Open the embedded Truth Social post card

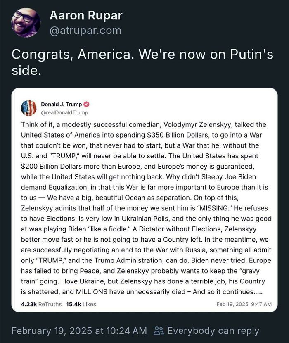(x=144, y=198)
